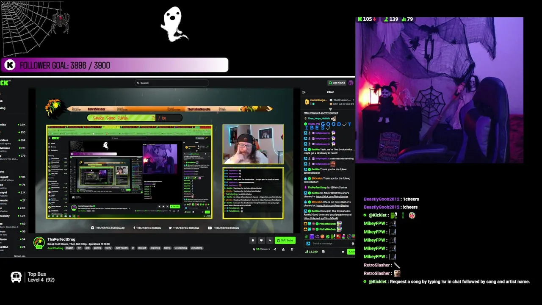The height and width of the screenshot is (305, 542).
Task: Open chat settings gear icon
Action: click(x=343, y=252)
